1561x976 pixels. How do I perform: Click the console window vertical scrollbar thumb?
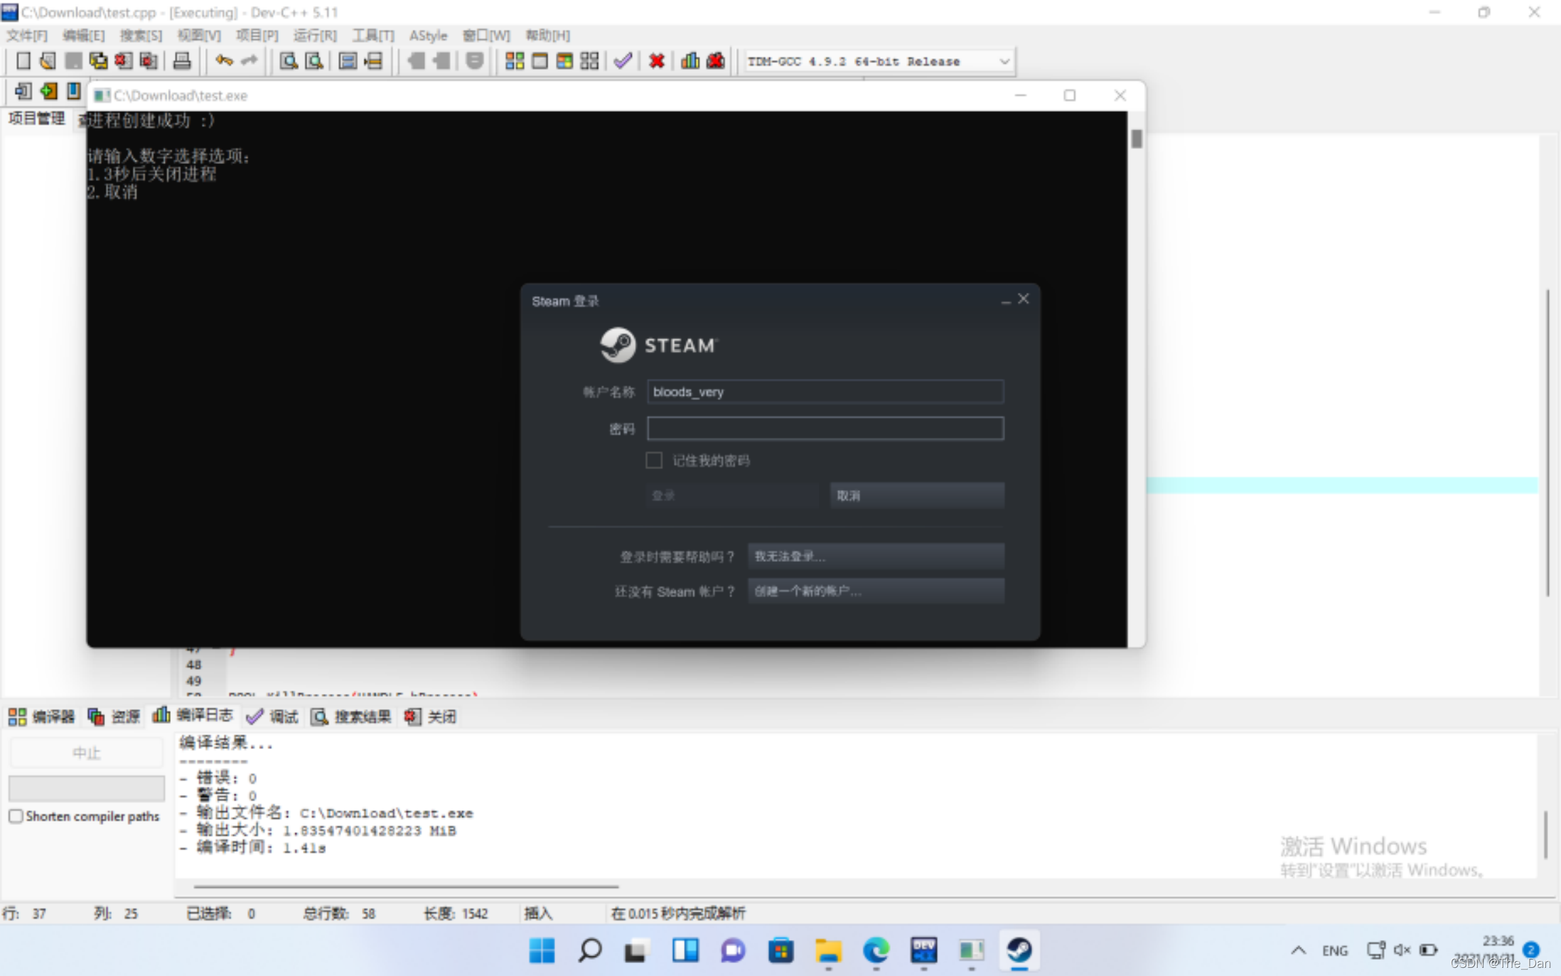1137,139
